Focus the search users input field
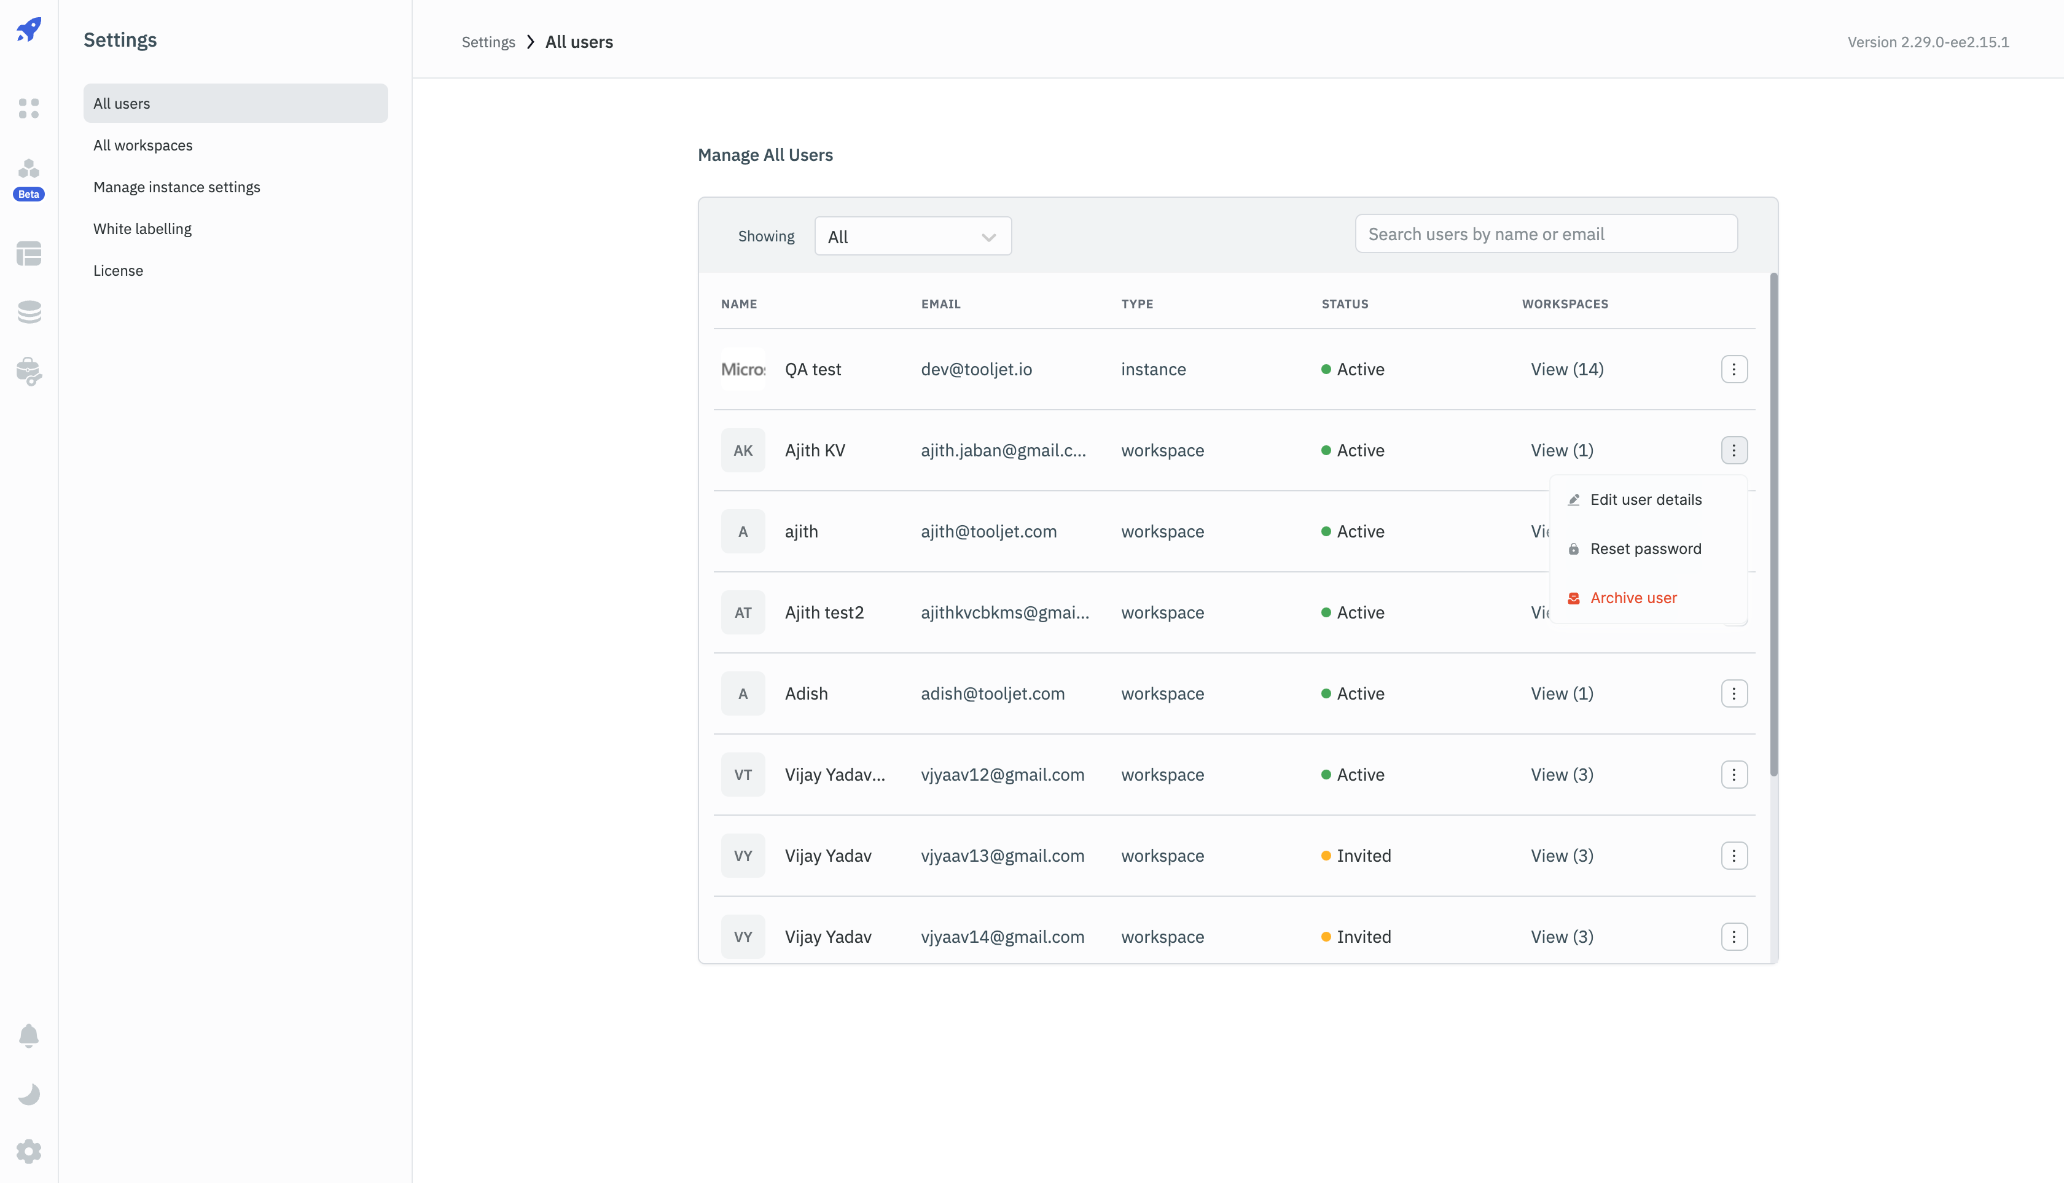Screen dimensions: 2064x1183 click(1546, 234)
